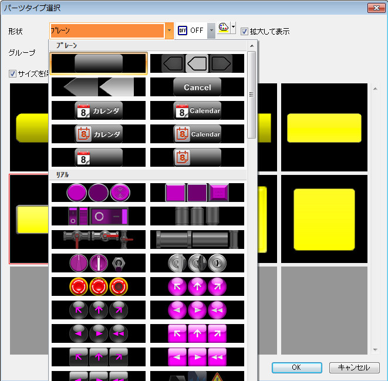
Task: Open the 形状 プレーン dropdown arrow
Action: tap(169, 31)
